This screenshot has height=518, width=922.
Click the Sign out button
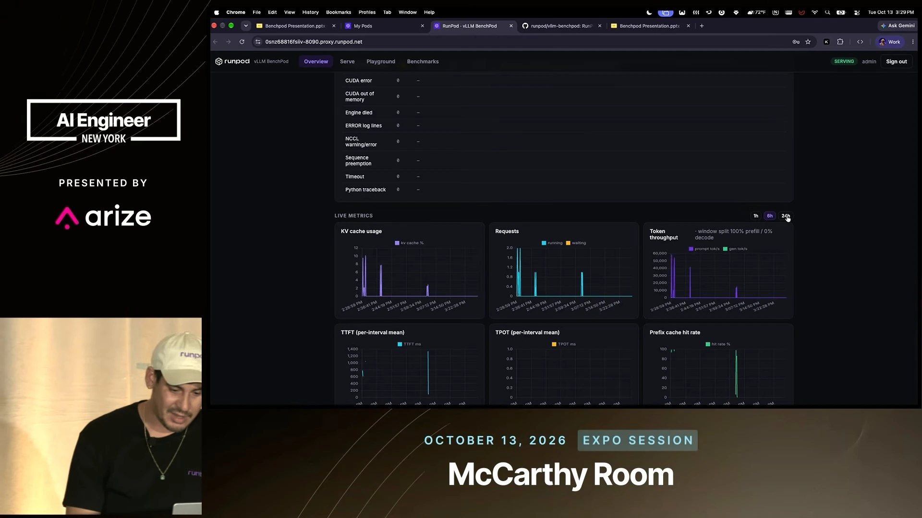tap(897, 61)
